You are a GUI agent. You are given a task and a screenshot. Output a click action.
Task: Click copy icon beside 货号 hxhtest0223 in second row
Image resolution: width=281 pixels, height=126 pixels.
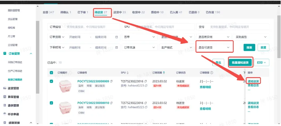coord(146,107)
